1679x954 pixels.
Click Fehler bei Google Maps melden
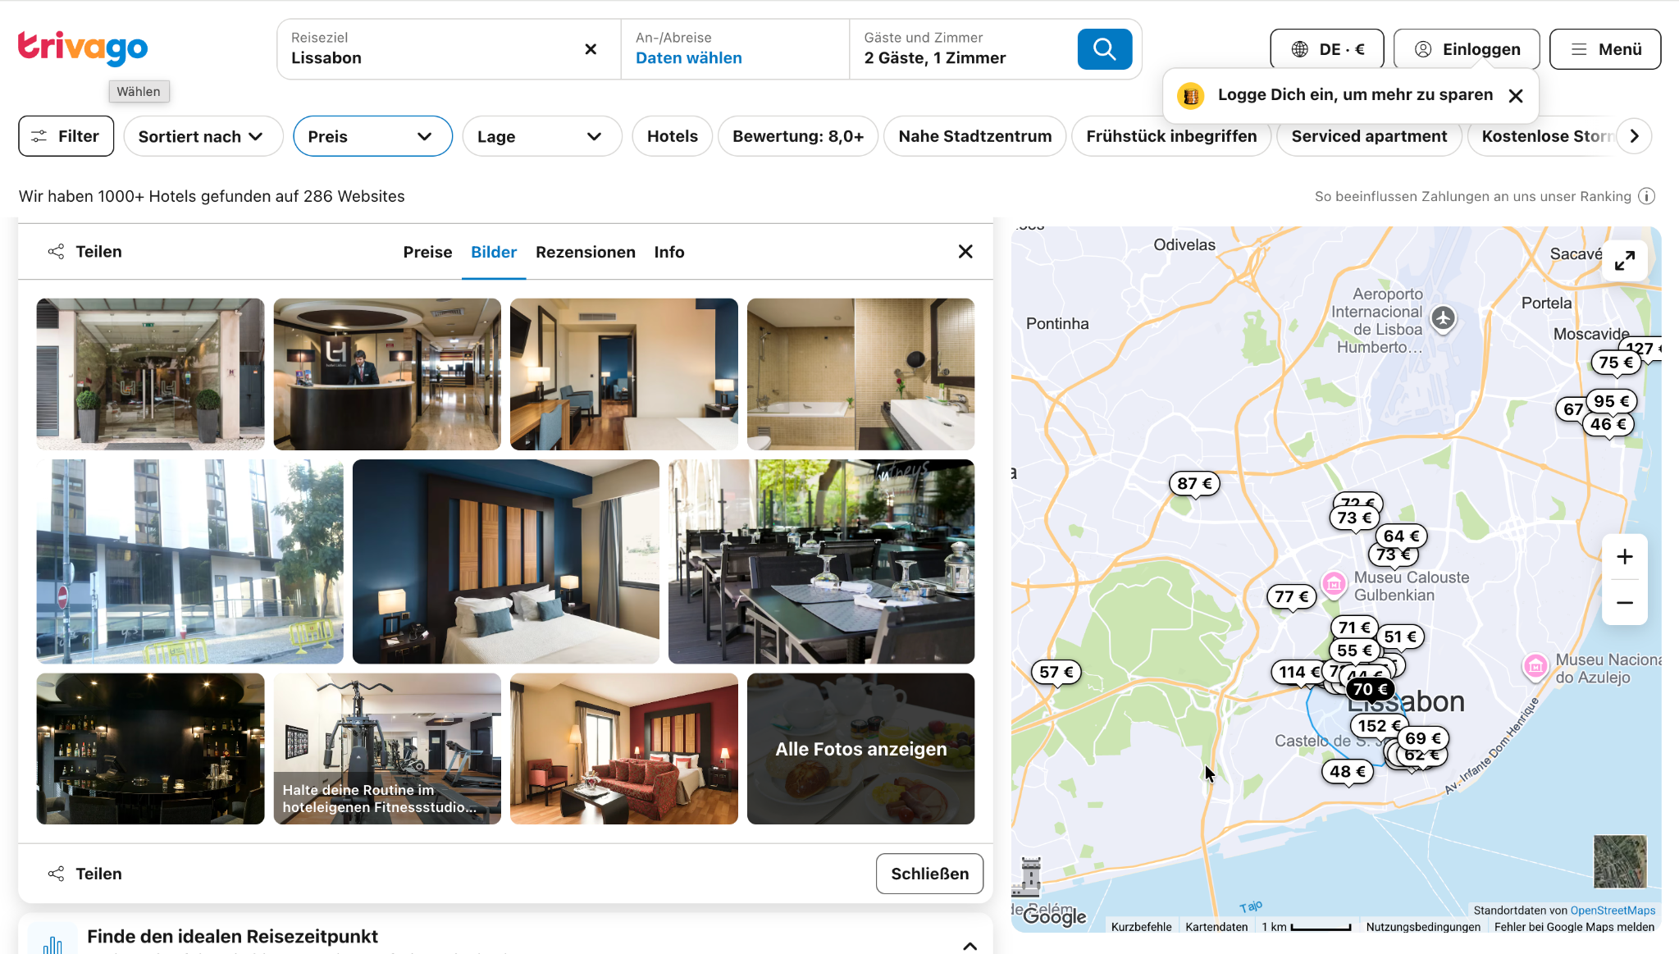pyautogui.click(x=1574, y=927)
